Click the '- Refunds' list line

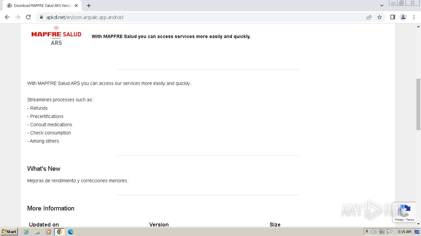point(37,108)
